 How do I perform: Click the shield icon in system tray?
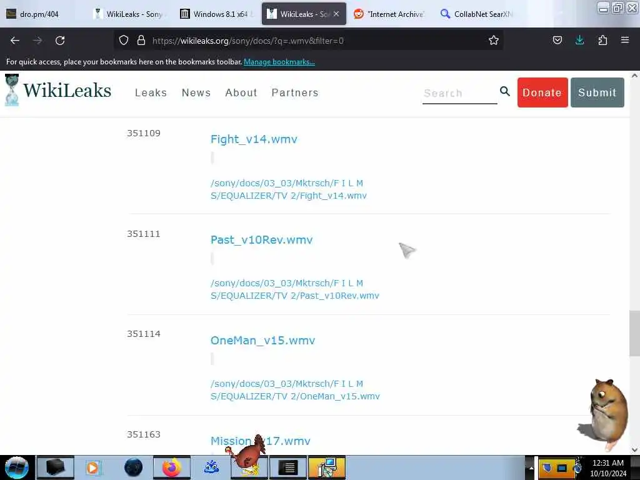coord(547,467)
